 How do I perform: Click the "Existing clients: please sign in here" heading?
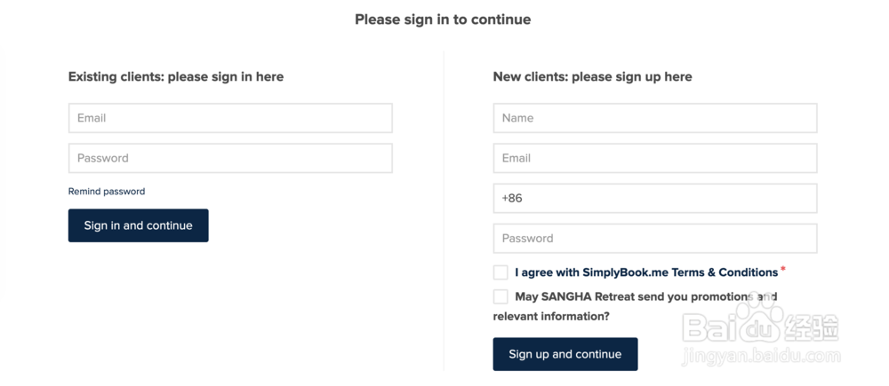click(176, 77)
